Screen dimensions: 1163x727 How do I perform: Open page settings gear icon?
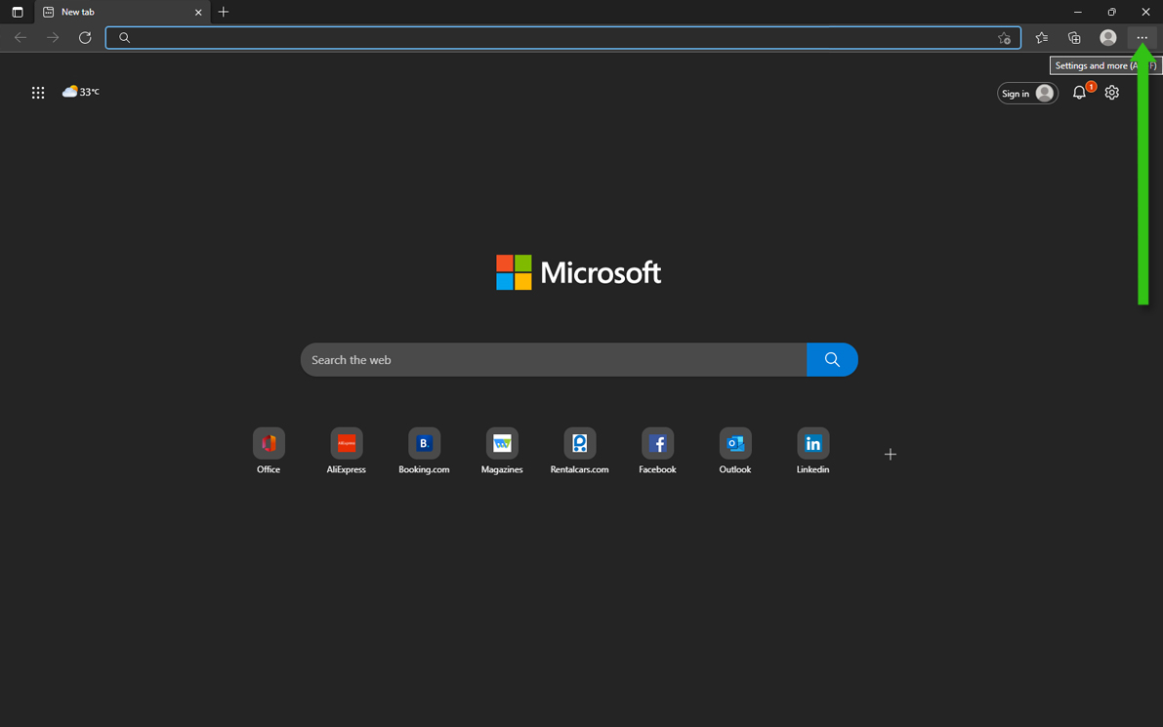(x=1111, y=93)
